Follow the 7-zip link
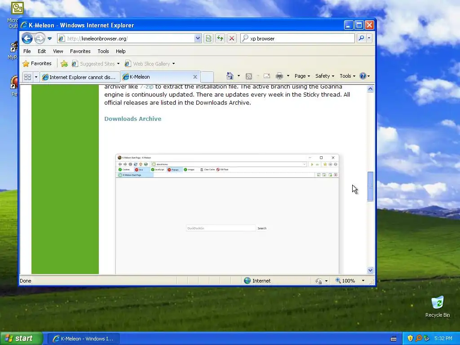Viewport: 460px width, 345px height. point(147,87)
